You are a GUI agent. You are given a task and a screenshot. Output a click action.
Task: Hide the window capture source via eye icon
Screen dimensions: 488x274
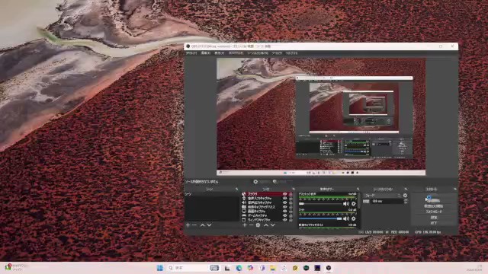click(x=284, y=220)
